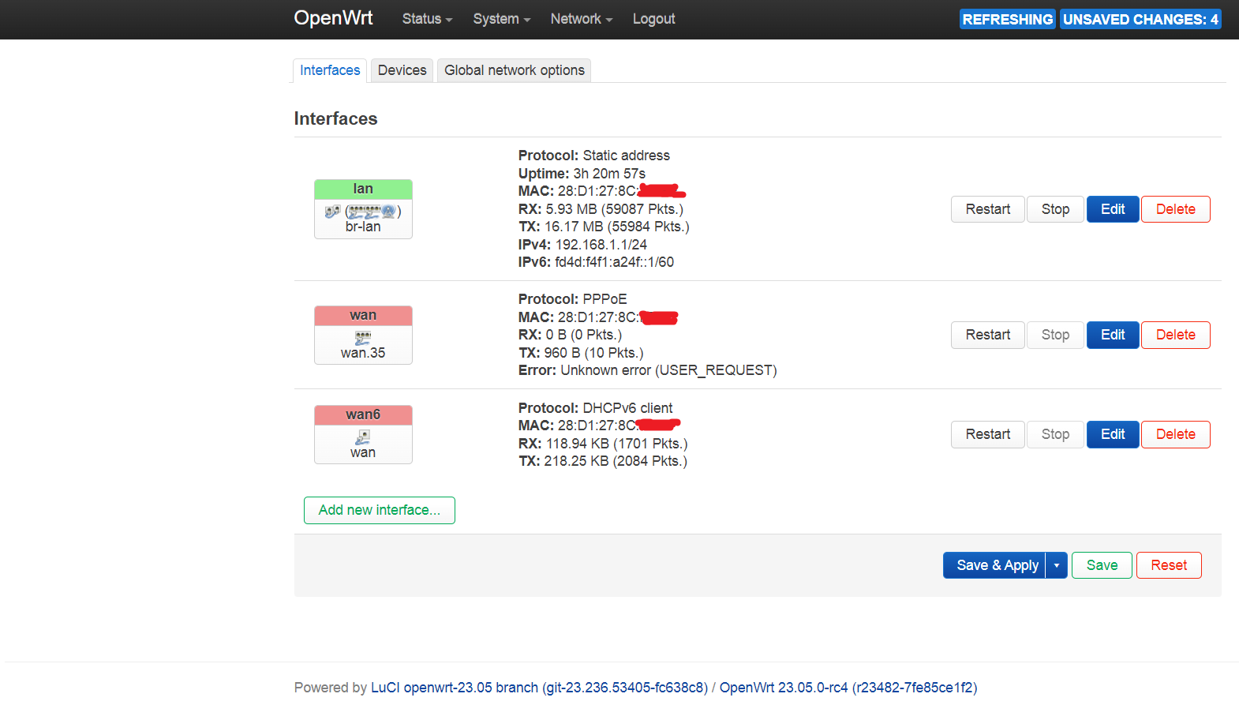The image size is (1239, 705).
Task: Restart the wan6 interface
Action: tap(988, 434)
